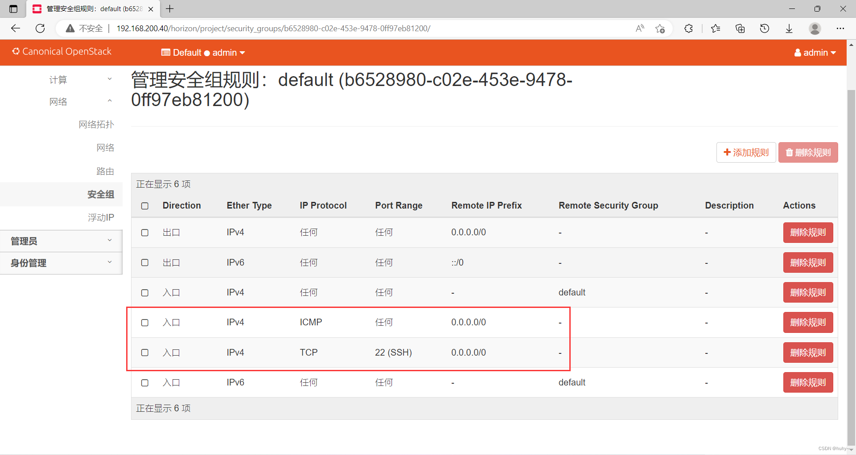
Task: Check the 入口 IPv6 rule checkbox
Action: pyautogui.click(x=145, y=383)
